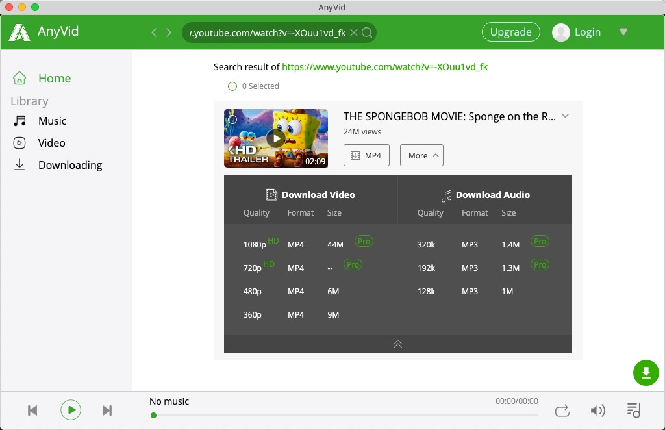Click the Login link
This screenshot has width=665, height=430.
[587, 32]
